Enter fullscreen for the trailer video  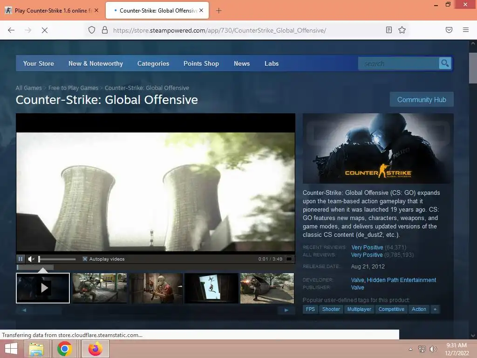tap(289, 259)
